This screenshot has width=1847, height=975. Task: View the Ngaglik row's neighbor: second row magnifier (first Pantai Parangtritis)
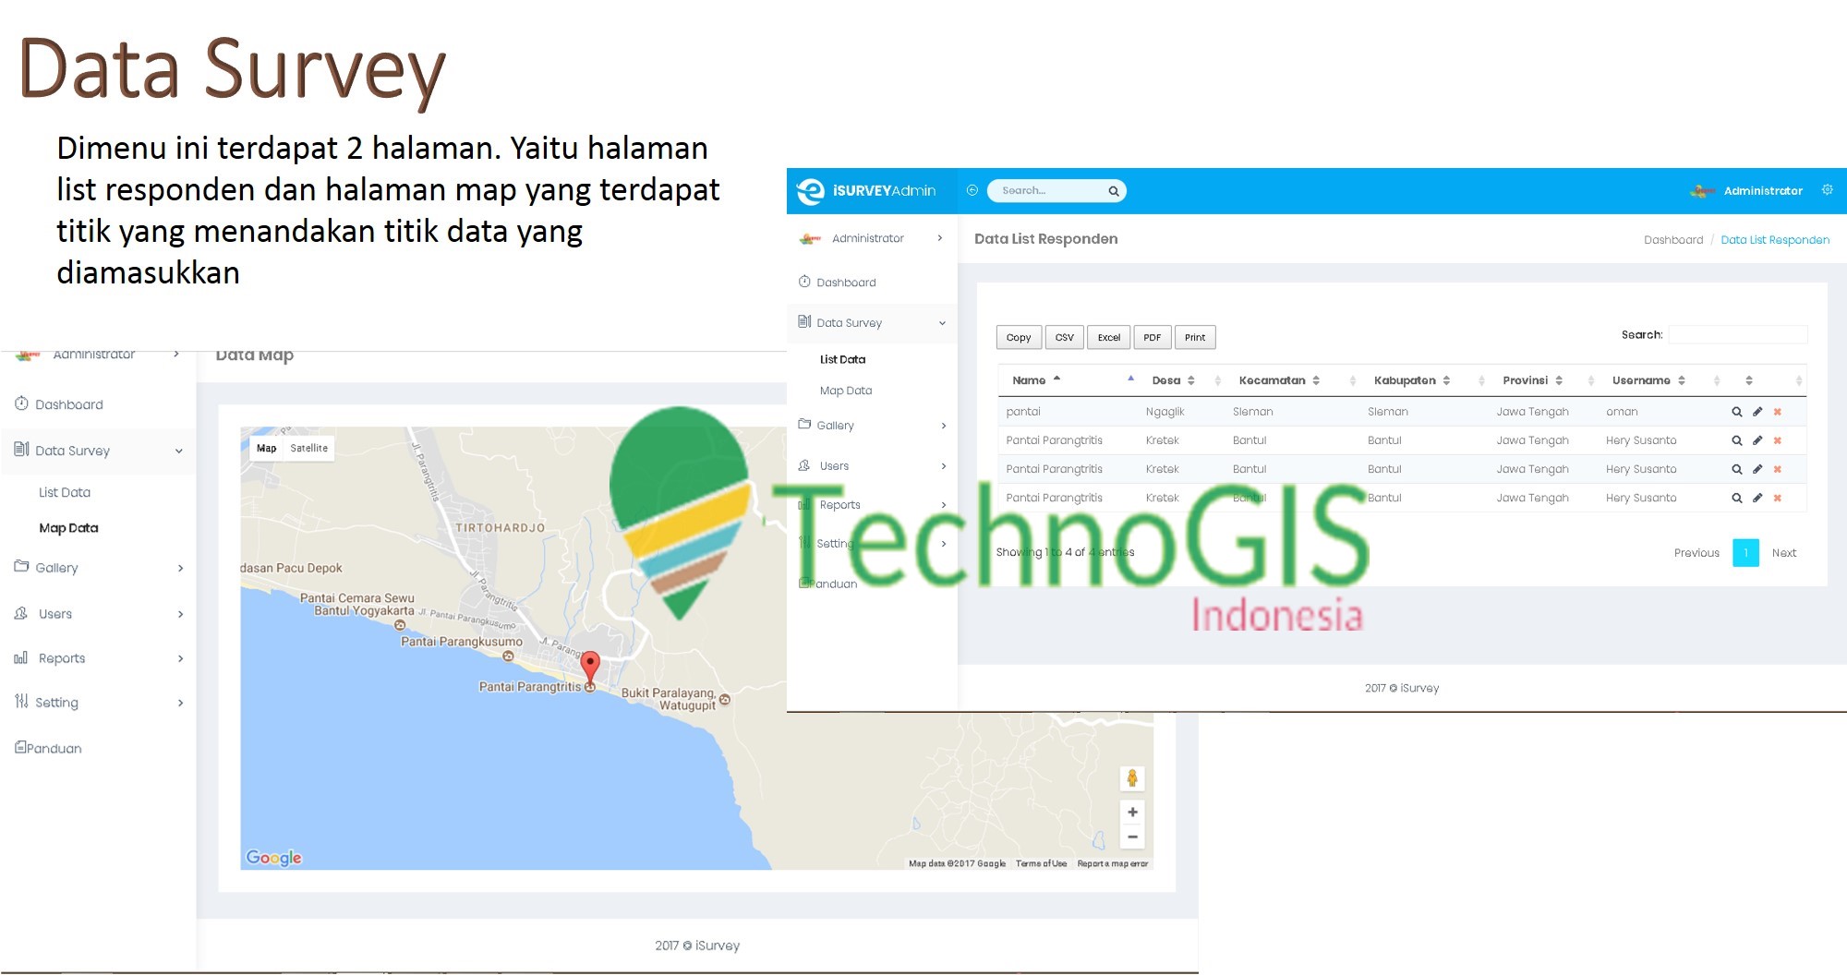1736,440
